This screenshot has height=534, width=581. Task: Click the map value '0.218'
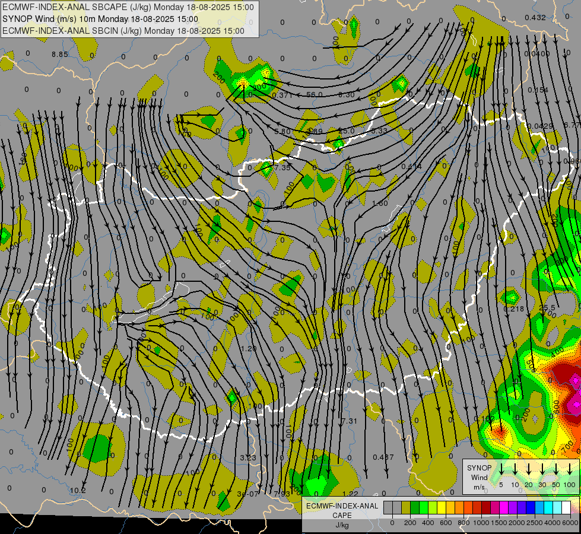[x=513, y=309]
